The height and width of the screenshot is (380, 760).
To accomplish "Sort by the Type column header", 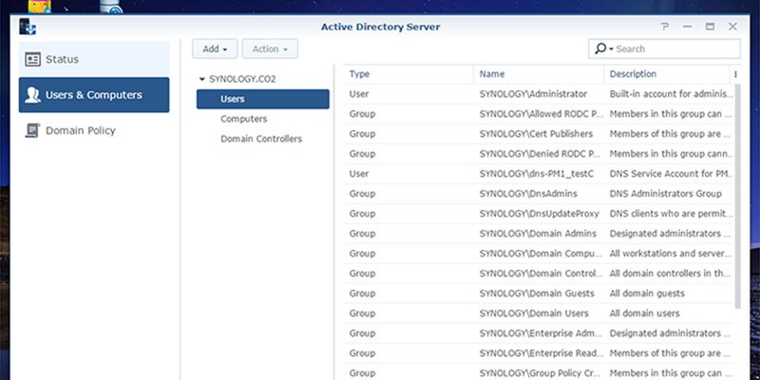I will [x=408, y=74].
